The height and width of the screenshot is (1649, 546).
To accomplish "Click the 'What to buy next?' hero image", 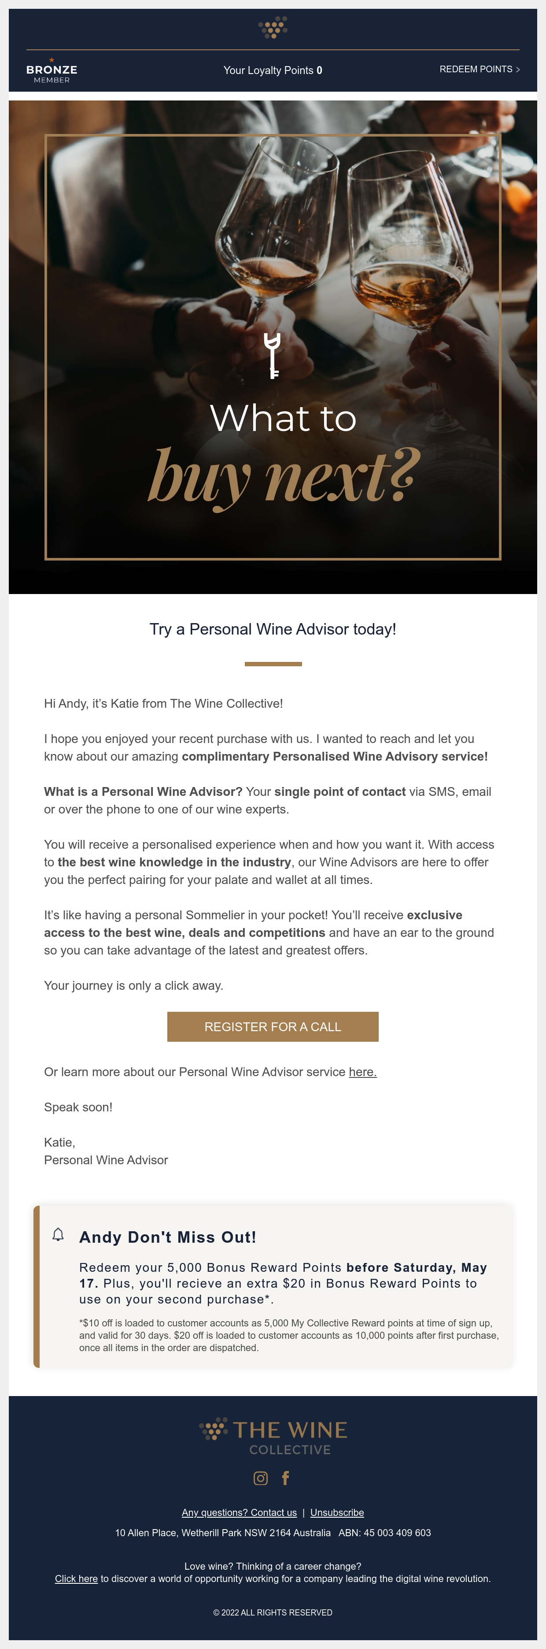I will point(273,347).
